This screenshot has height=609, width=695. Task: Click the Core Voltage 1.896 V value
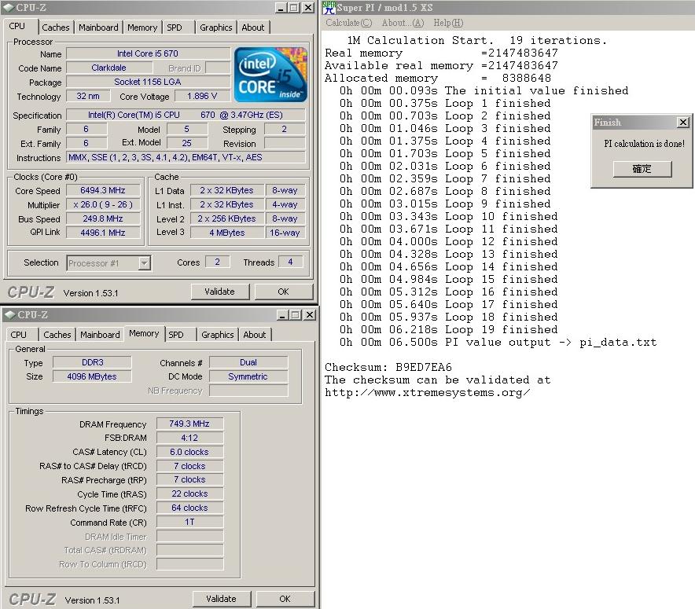click(202, 96)
